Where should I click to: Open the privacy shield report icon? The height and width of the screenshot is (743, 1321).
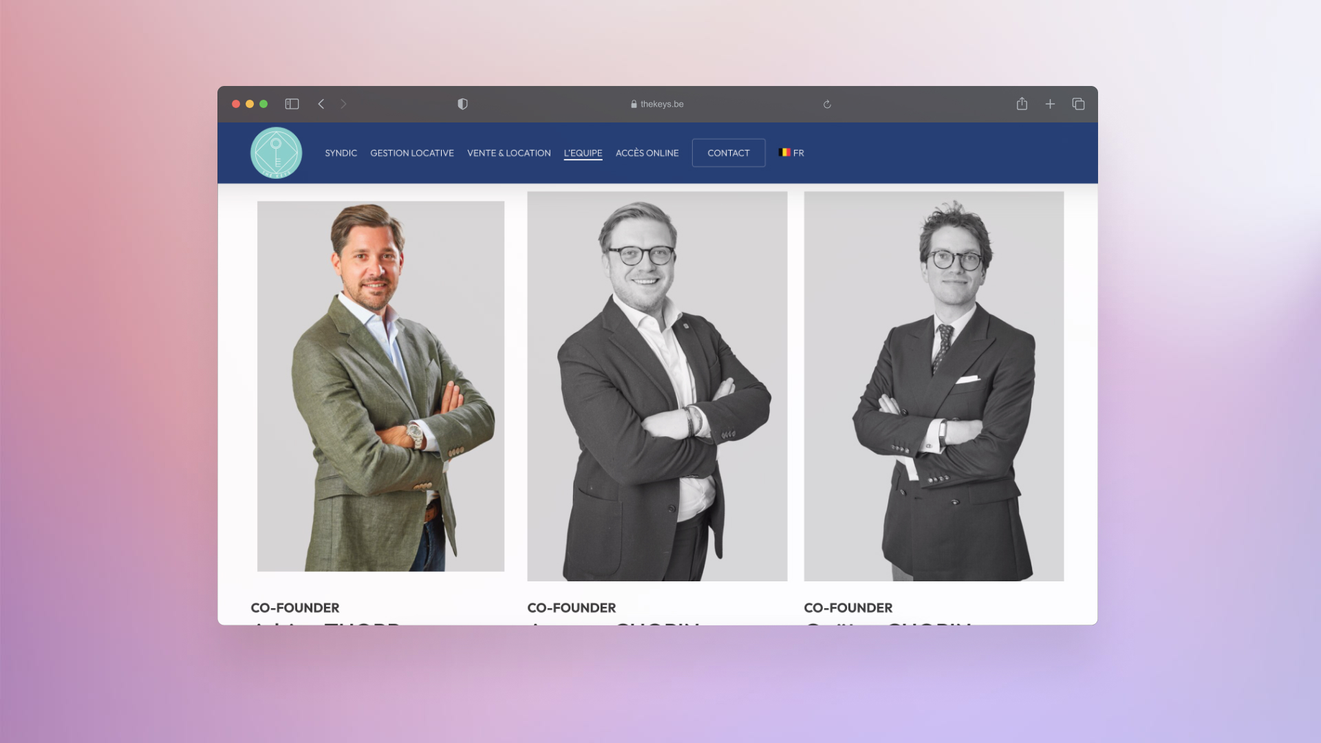tap(462, 104)
